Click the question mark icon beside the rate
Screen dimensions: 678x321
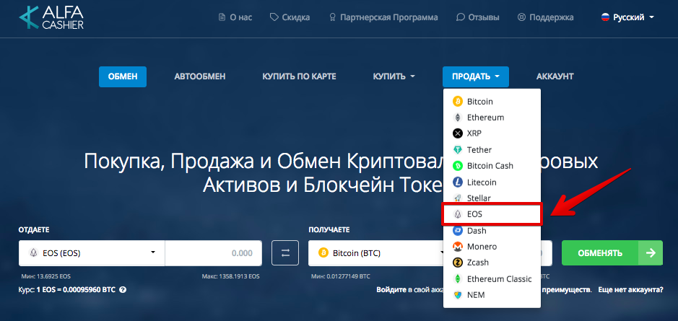pyautogui.click(x=122, y=290)
